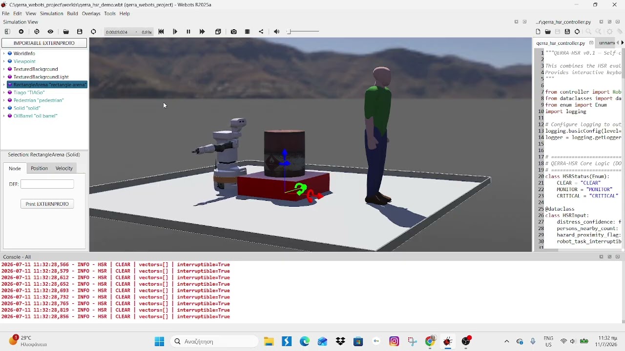The height and width of the screenshot is (351, 625).
Task: Restore the viewpoint to initial position
Action: point(37,32)
